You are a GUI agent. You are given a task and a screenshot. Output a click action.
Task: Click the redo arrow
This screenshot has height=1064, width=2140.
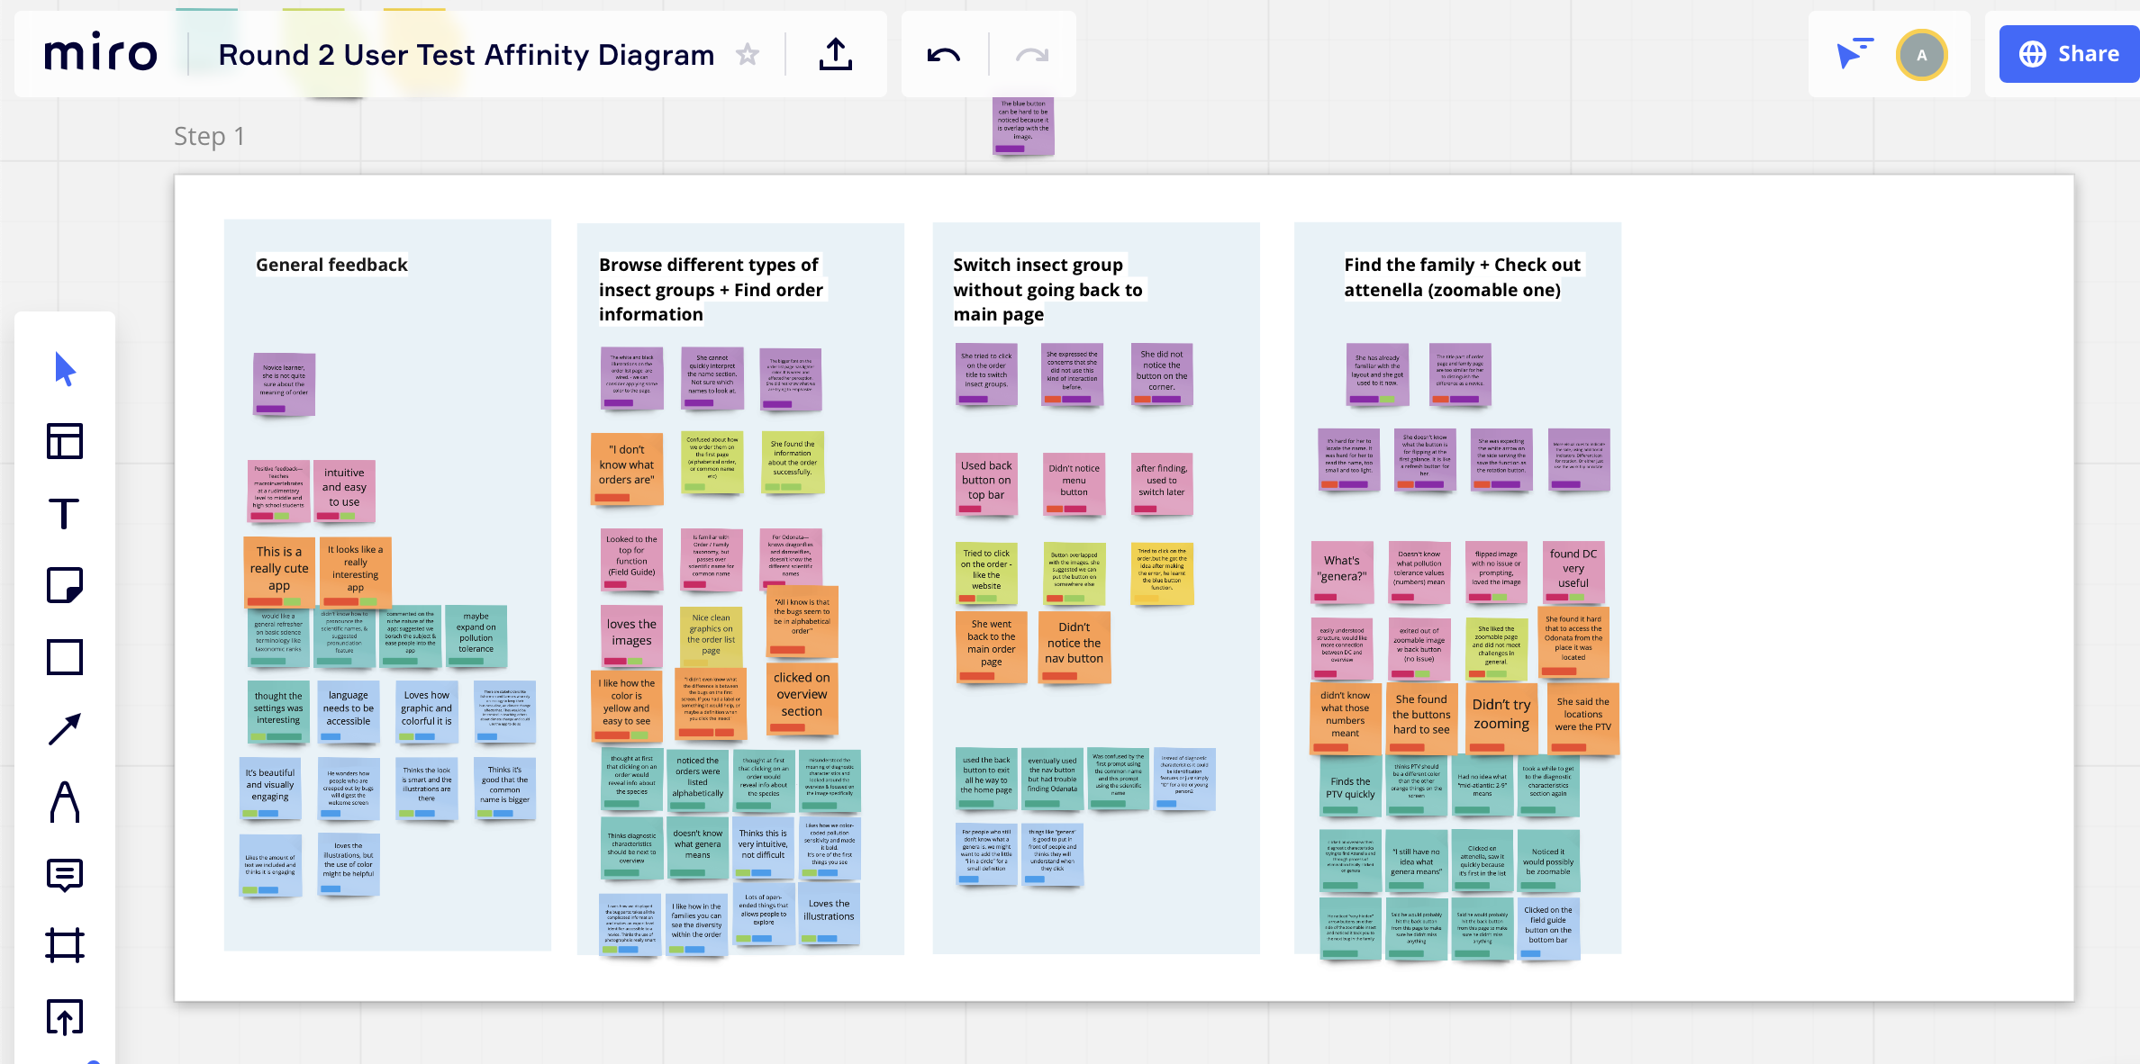[1032, 55]
